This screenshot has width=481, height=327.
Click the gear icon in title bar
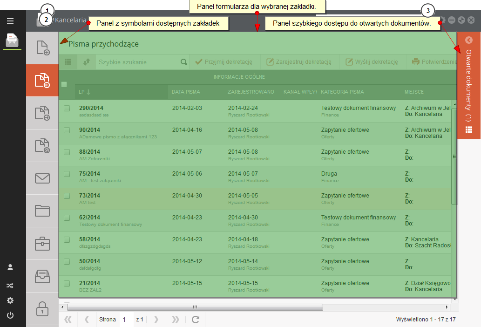click(x=442, y=20)
